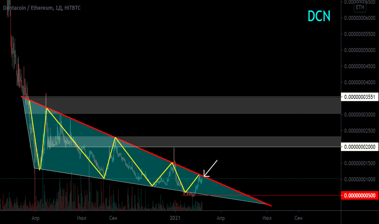Click the 0.00000006000 price axis value
379x224 pixels.
pos(359,18)
